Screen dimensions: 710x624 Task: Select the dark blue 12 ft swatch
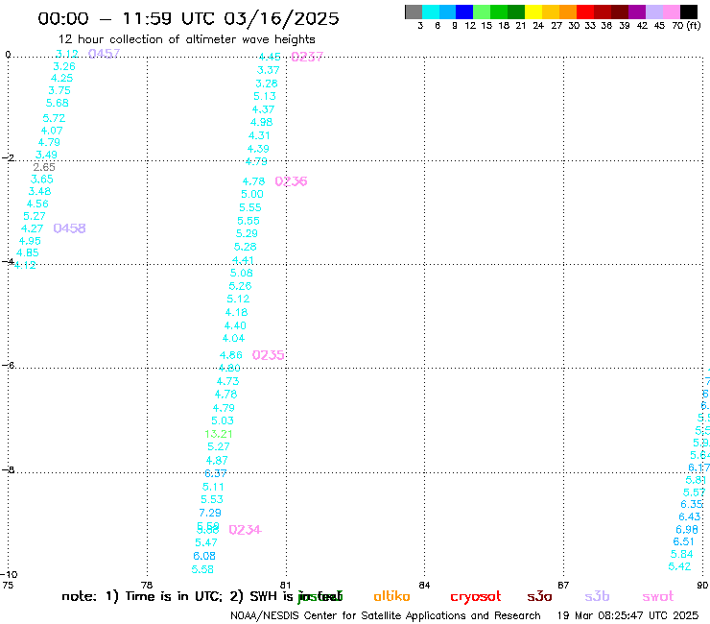point(464,12)
